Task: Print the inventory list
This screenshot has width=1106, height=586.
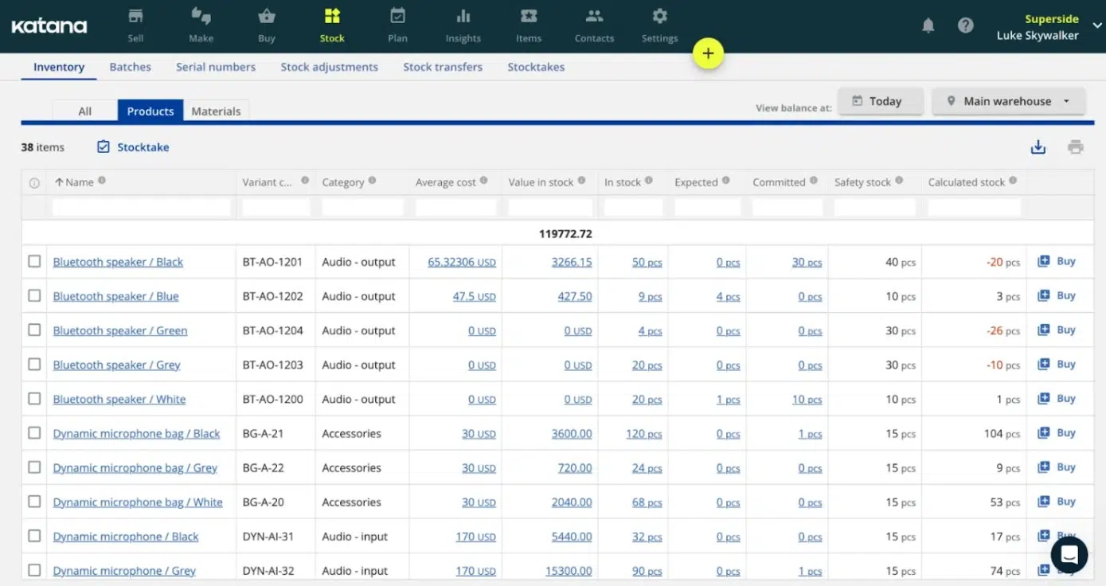Action: click(1076, 146)
